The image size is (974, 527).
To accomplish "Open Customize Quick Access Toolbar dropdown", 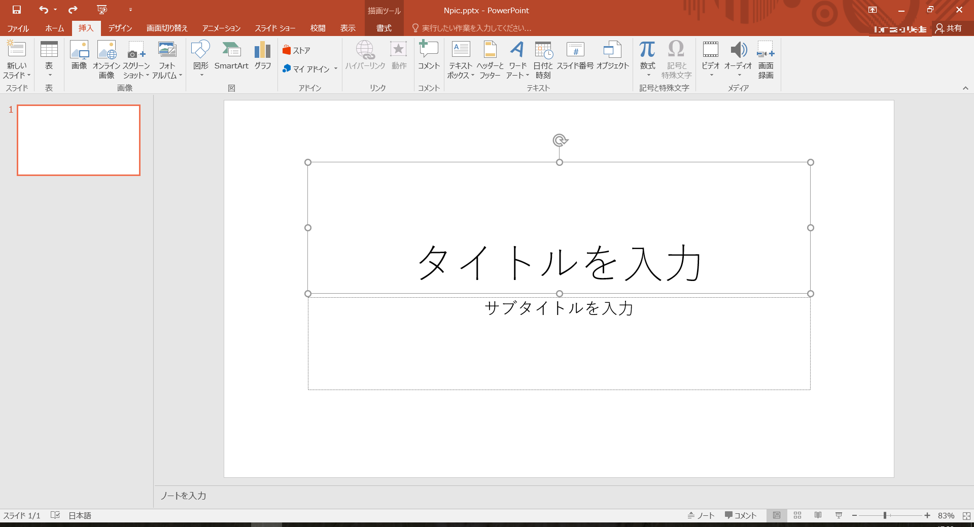I will pos(130,10).
